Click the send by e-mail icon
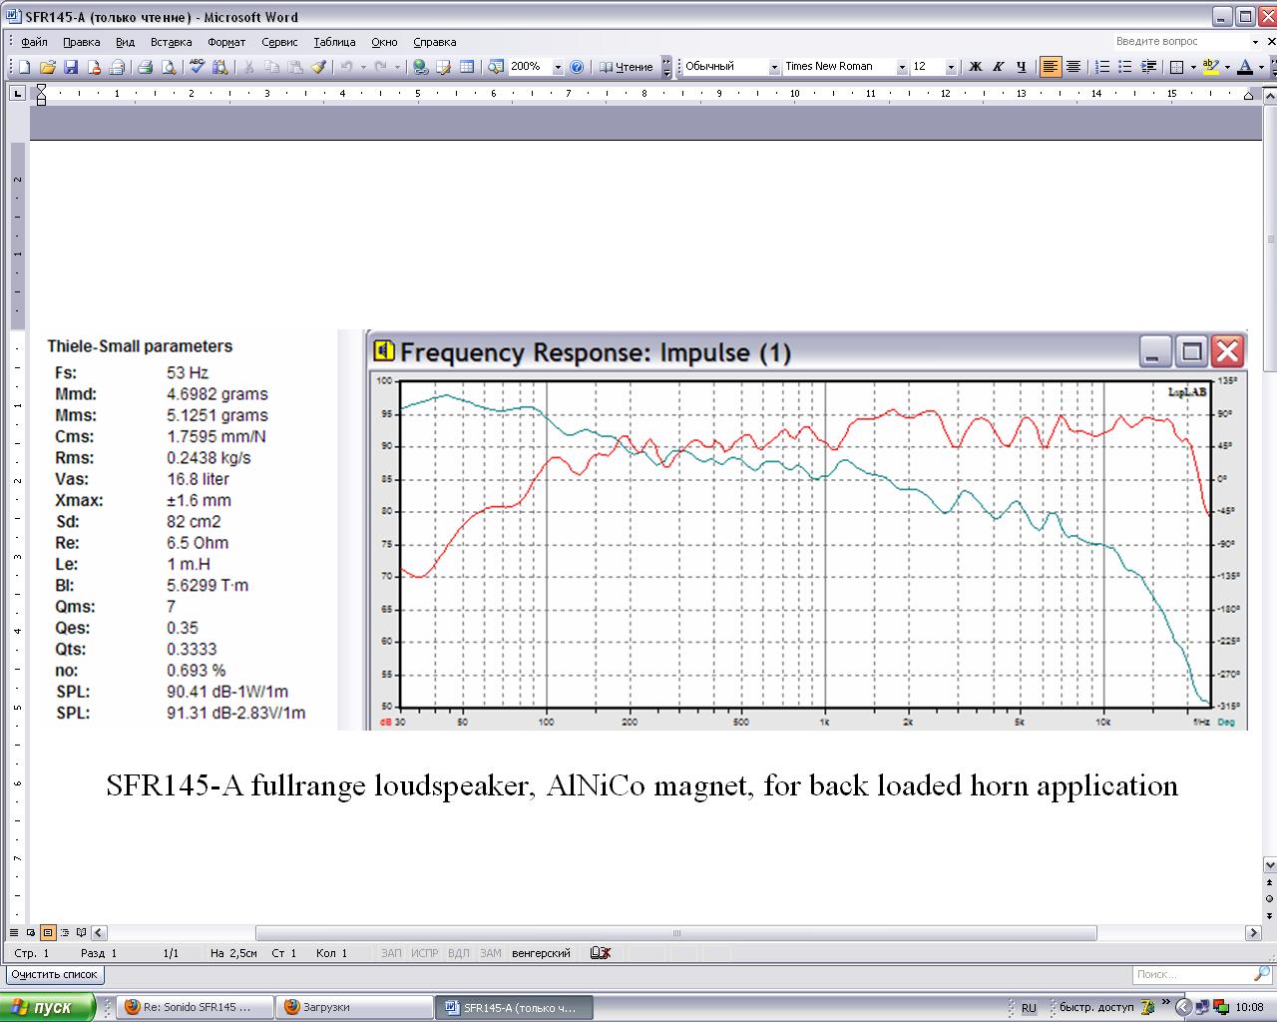Image resolution: width=1277 pixels, height=1022 pixels. 117,67
